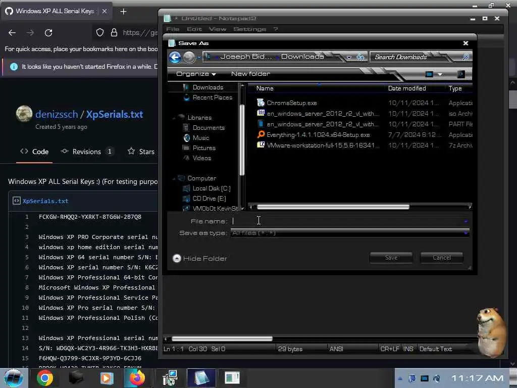Click Firefox icon in taskbar
The height and width of the screenshot is (388, 517).
tap(136, 378)
